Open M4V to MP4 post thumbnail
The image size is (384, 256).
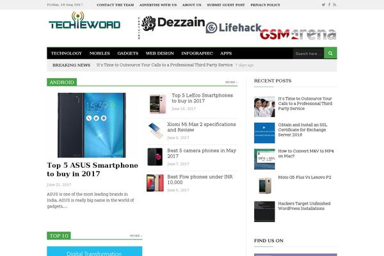click(x=264, y=159)
